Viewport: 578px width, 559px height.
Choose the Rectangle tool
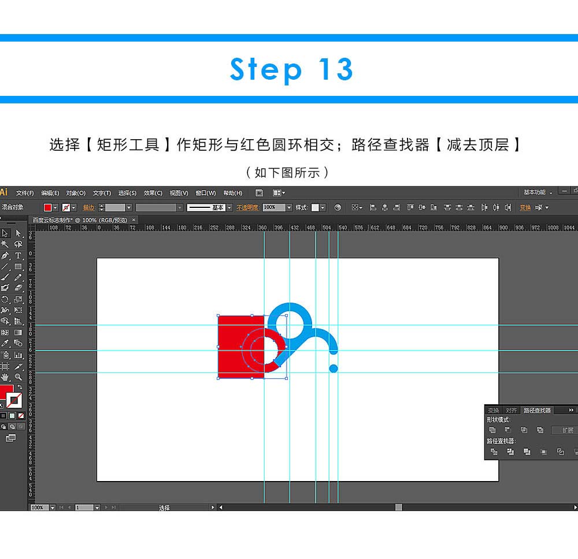18,267
